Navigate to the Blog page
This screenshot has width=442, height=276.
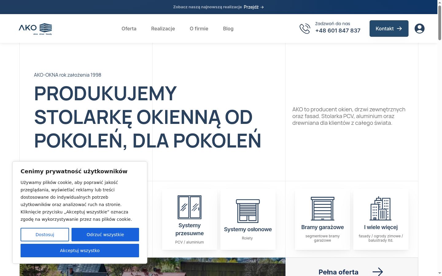click(x=228, y=29)
